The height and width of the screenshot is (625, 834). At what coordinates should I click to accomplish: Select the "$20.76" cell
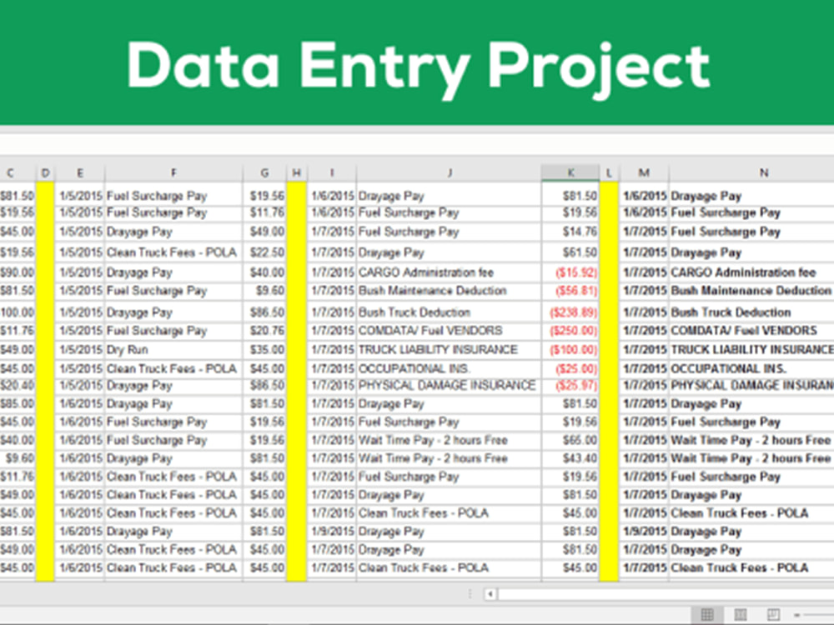(264, 331)
